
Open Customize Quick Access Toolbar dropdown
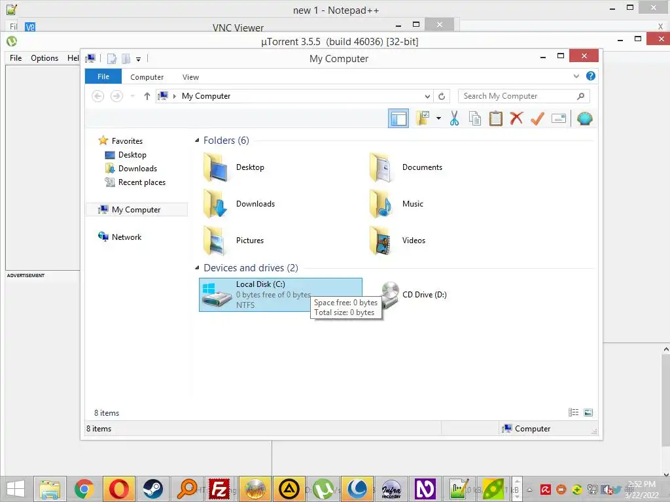(139, 59)
